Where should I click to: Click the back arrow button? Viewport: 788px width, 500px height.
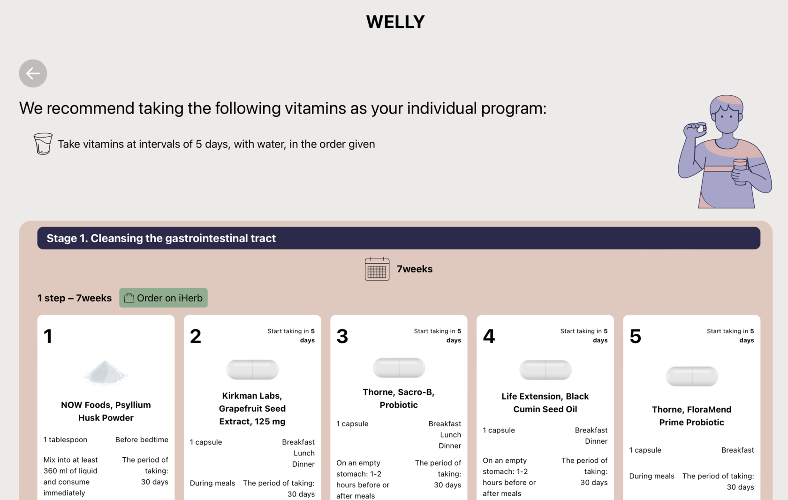coord(33,73)
